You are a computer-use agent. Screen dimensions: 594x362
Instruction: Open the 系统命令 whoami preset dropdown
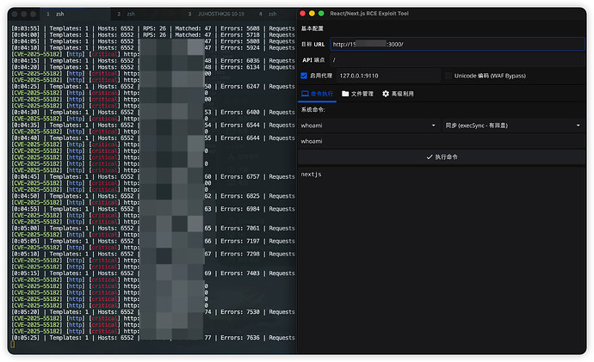click(x=368, y=125)
